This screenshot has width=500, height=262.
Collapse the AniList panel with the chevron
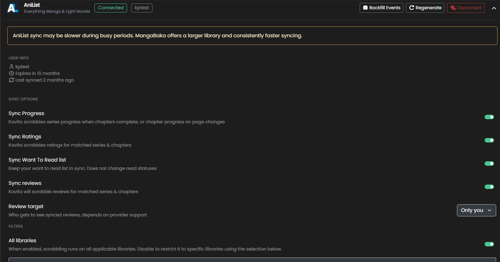pyautogui.click(x=494, y=8)
